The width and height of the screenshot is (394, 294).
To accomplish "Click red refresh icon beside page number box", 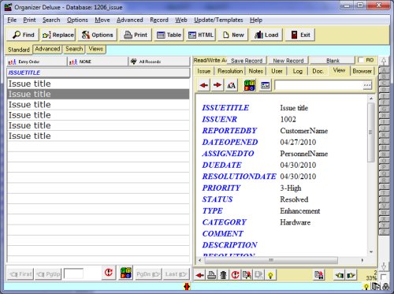I will [x=109, y=273].
